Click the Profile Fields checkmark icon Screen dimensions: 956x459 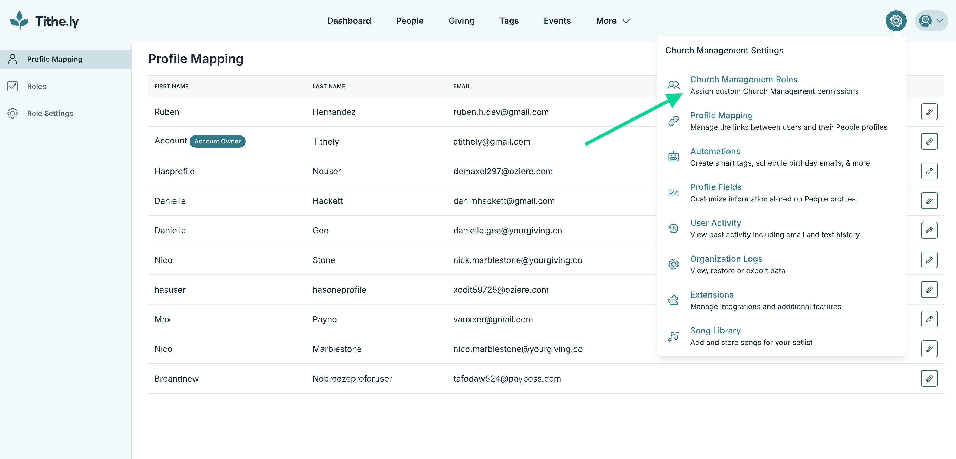pos(673,192)
